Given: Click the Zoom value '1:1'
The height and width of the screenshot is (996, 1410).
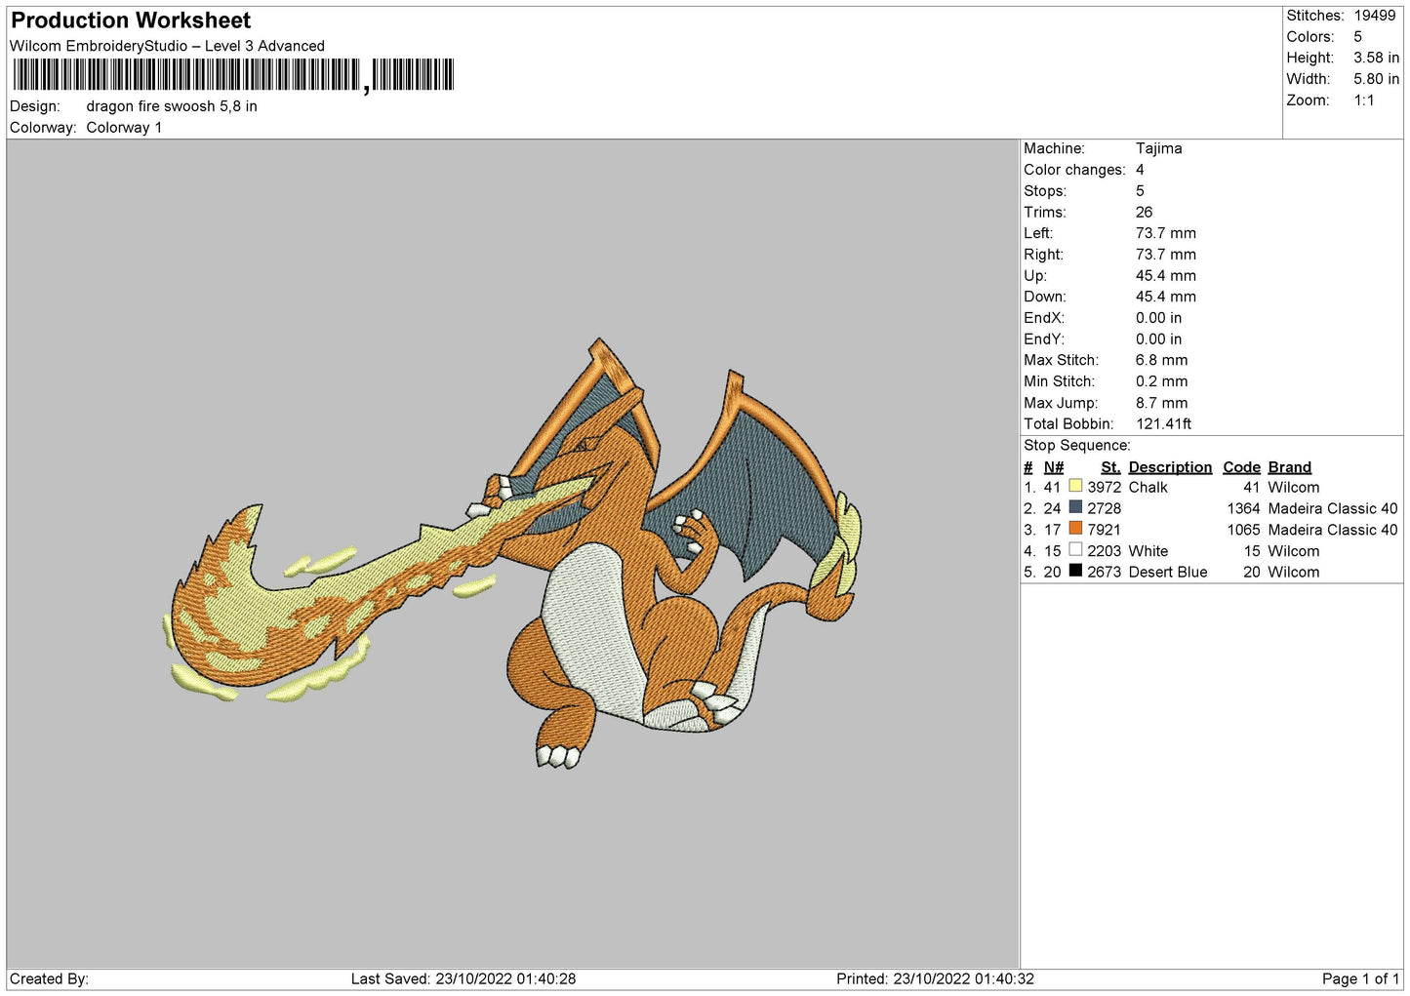Looking at the screenshot, I should coord(1364,100).
